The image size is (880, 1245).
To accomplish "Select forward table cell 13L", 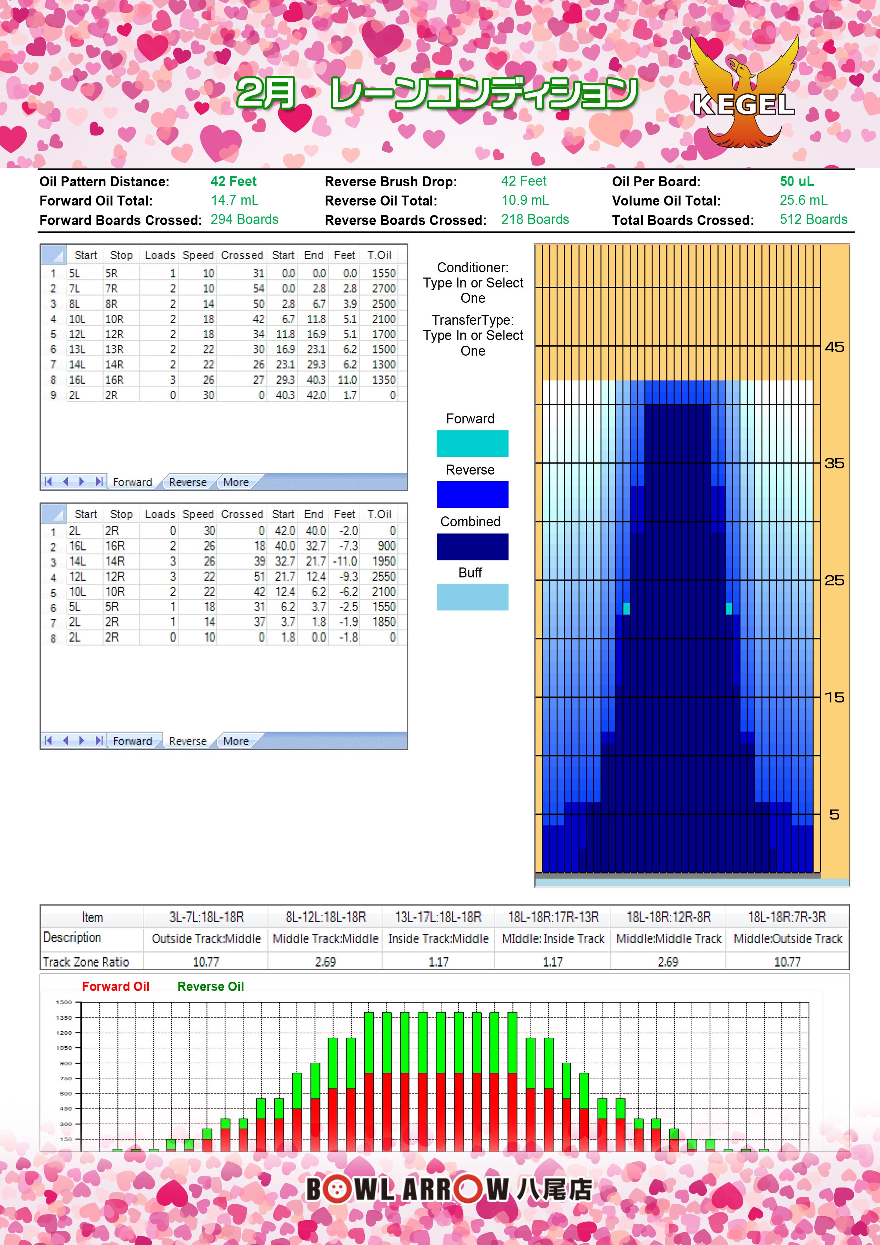I will [x=84, y=349].
